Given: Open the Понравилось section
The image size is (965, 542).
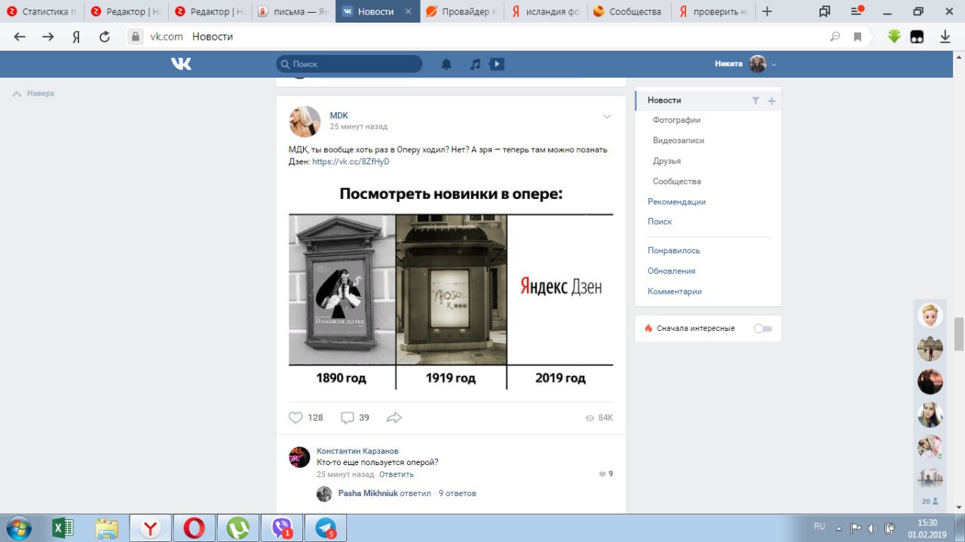Looking at the screenshot, I should coord(673,250).
